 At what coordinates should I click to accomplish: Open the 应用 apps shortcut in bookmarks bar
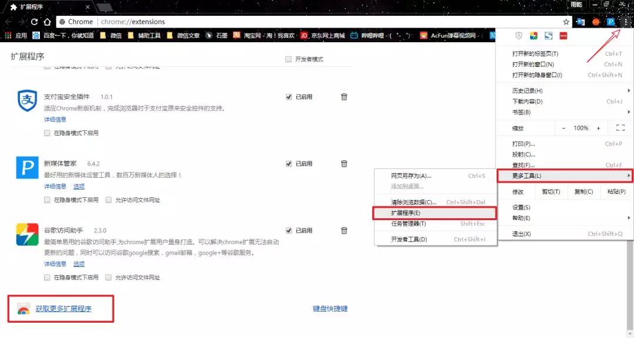click(16, 36)
